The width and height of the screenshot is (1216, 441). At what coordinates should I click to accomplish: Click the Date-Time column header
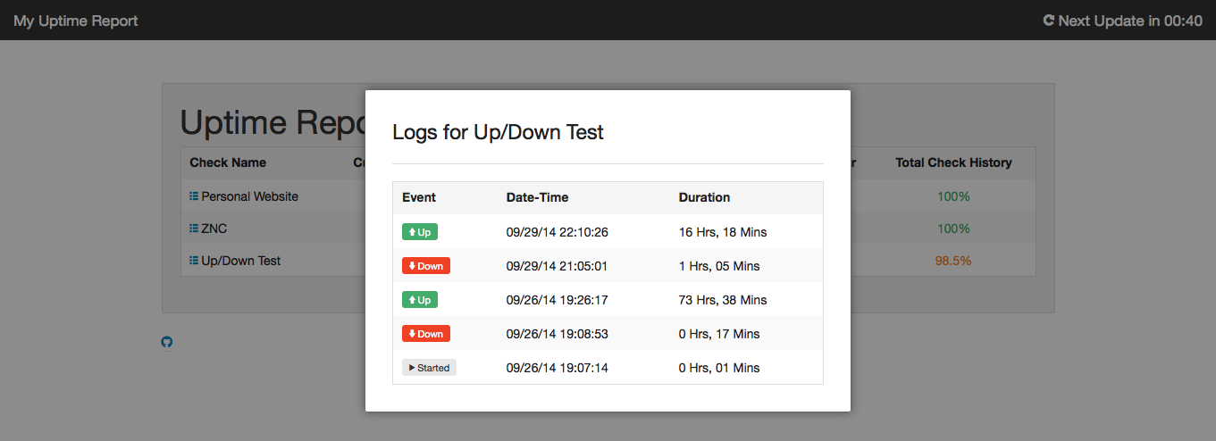coord(538,197)
